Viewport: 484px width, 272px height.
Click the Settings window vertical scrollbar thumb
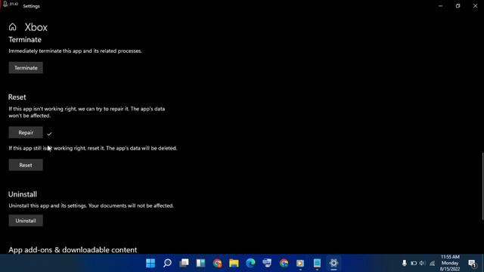pos(482,187)
